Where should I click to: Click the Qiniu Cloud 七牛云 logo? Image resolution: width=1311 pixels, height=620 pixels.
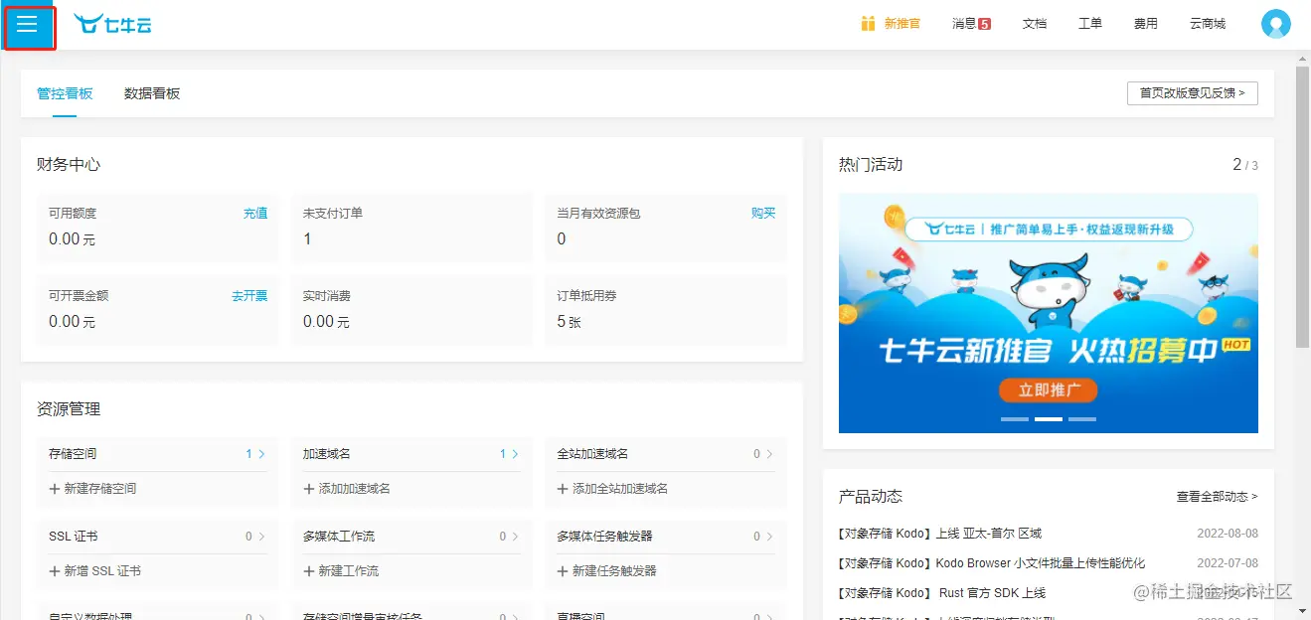[113, 24]
